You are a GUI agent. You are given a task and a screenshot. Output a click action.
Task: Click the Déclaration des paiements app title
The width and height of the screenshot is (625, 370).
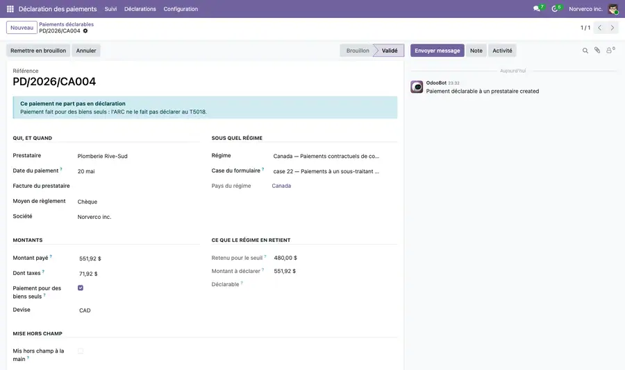coord(58,9)
